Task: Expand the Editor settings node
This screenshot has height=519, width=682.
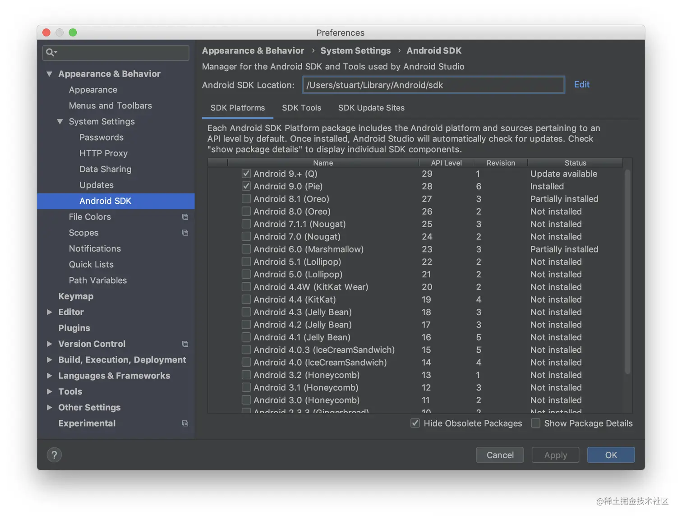Action: [x=49, y=312]
